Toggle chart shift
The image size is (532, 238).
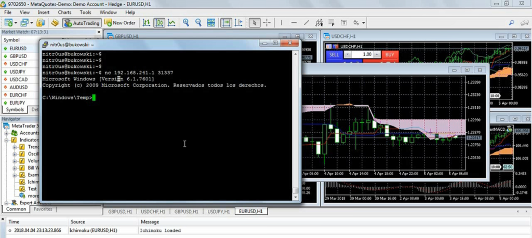[238, 23]
